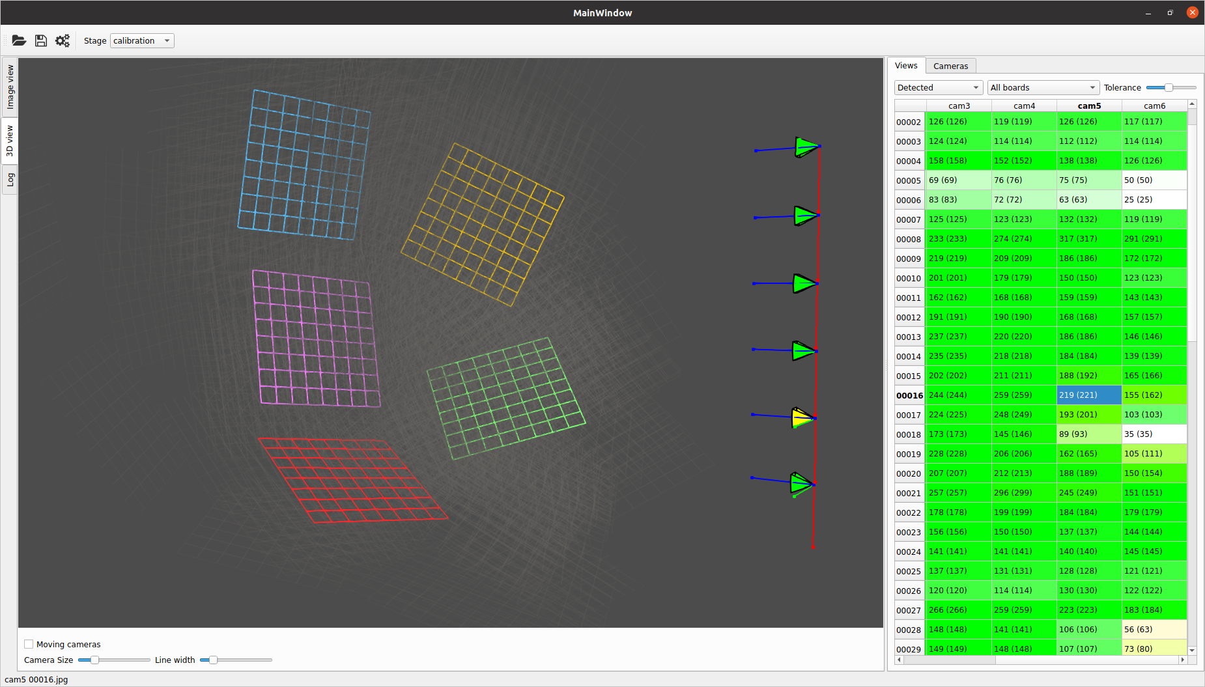Open the Detected filter dropdown
This screenshot has width=1205, height=687.
pos(939,87)
